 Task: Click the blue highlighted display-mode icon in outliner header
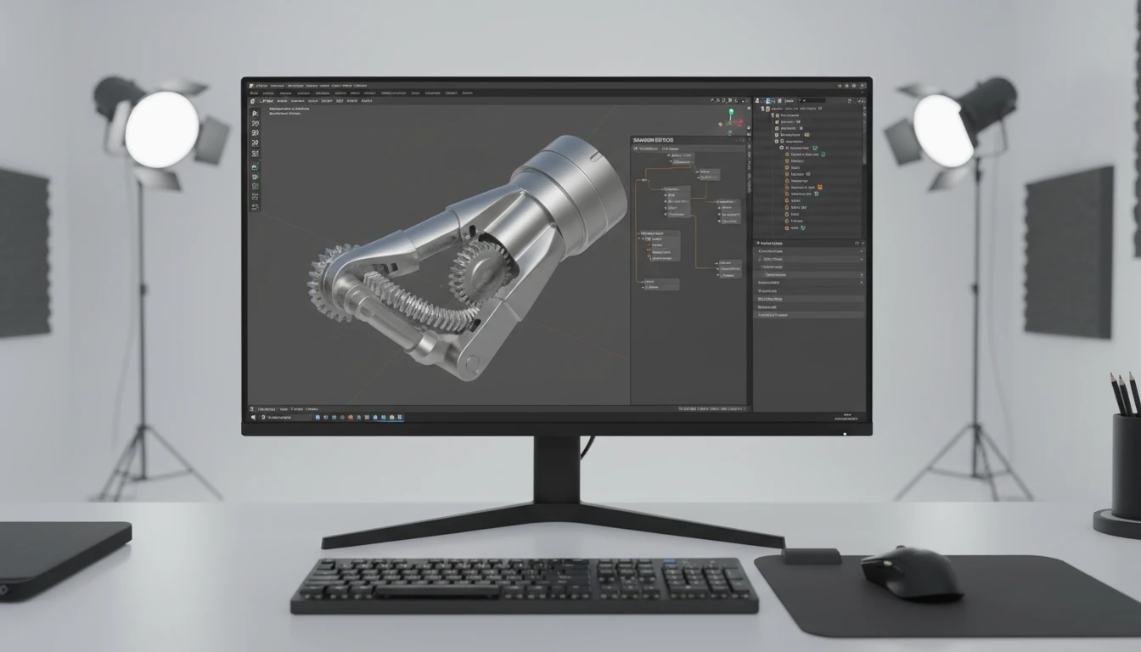pos(767,100)
